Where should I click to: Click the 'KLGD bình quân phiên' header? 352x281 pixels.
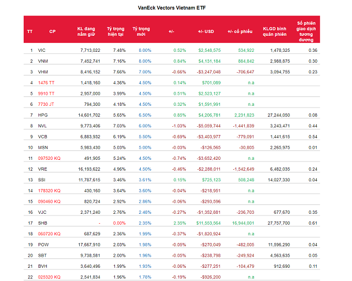(274, 31)
